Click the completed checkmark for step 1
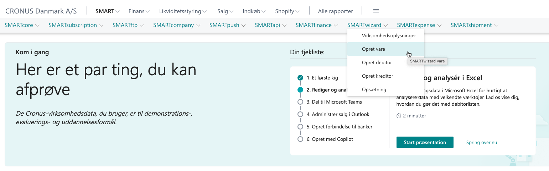This screenshot has height=171, width=549. 300,78
